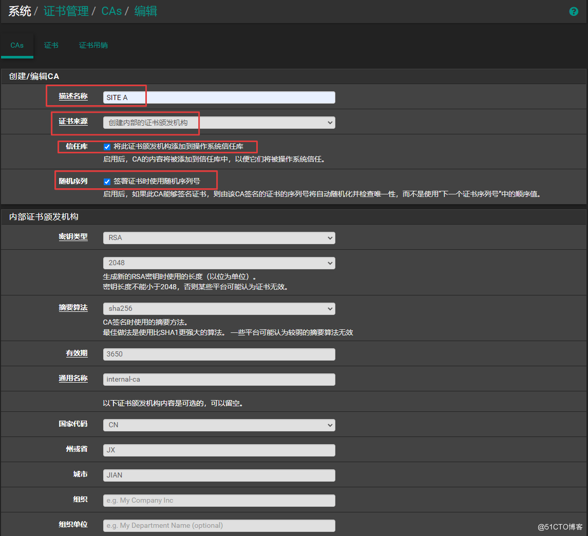This screenshot has width=588, height=536.
Task: Select the CAs tab
Action: pyautogui.click(x=17, y=45)
